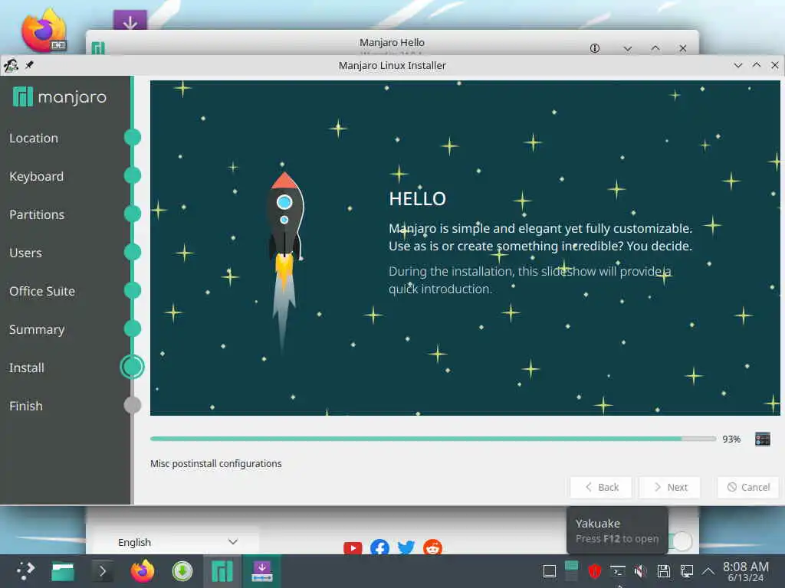Click the installation progress bar
The image size is (785, 588).
click(433, 439)
